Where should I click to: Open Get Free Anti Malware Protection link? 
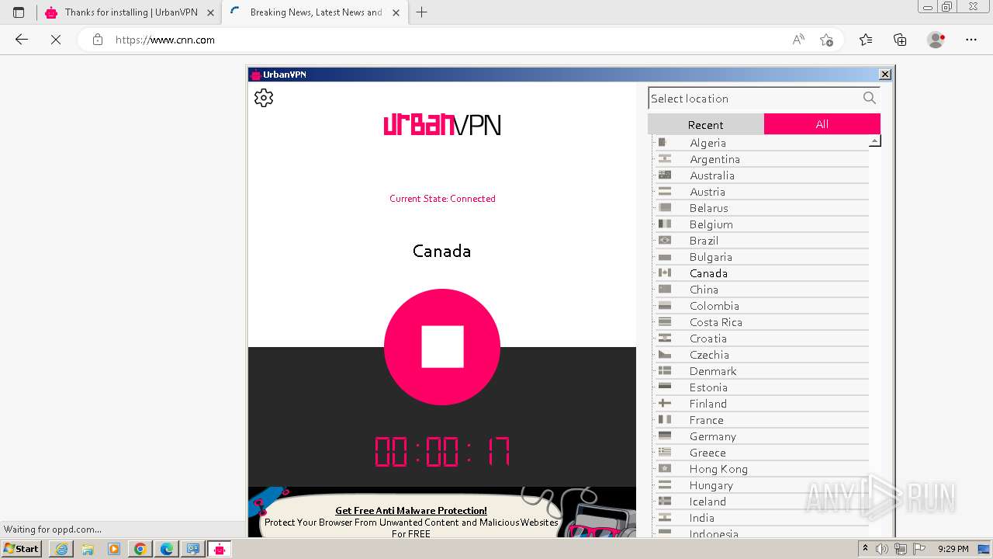point(411,510)
